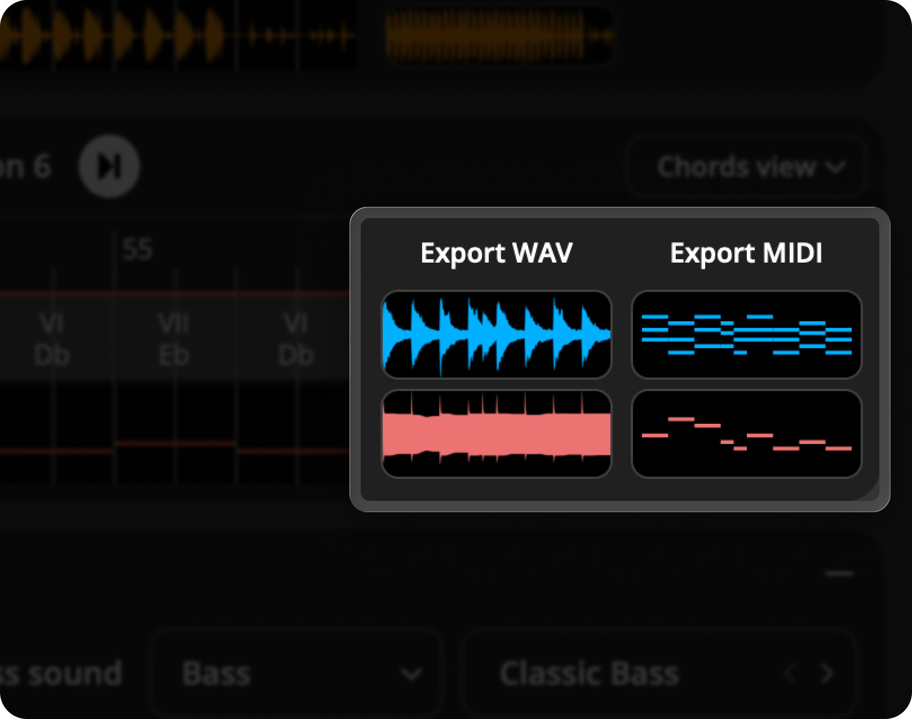Image resolution: width=912 pixels, height=719 pixels.
Task: Click the red bass note under VII Eb
Action: click(175, 444)
